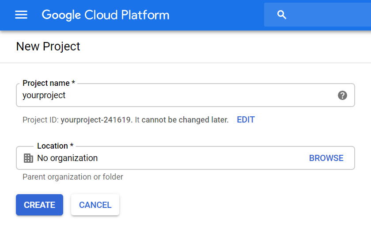The width and height of the screenshot is (371, 230).
Task: Click the New Project page heading
Action: tap(48, 46)
